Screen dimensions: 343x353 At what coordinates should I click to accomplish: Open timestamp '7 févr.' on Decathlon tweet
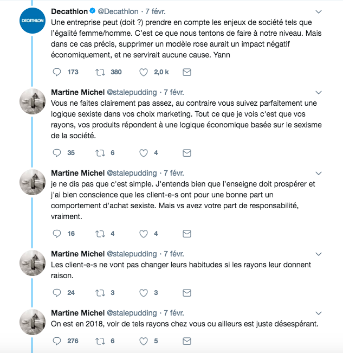[x=156, y=11]
